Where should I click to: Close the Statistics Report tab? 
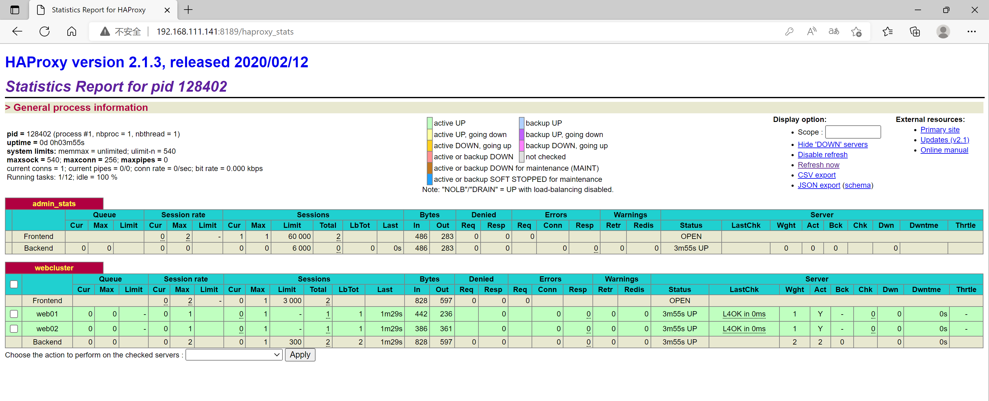pyautogui.click(x=167, y=10)
